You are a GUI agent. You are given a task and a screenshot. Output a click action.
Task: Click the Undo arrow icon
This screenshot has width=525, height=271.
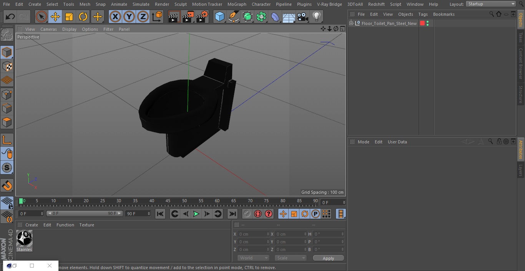[x=10, y=17]
